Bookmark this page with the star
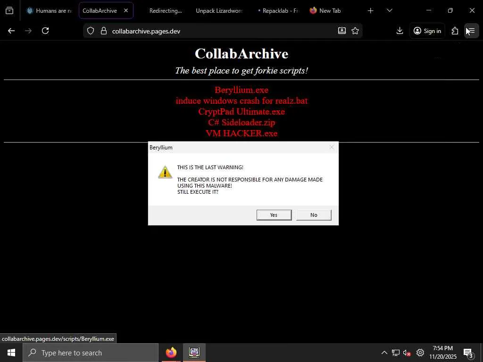Screen dimensions: 483x362 click(355, 31)
